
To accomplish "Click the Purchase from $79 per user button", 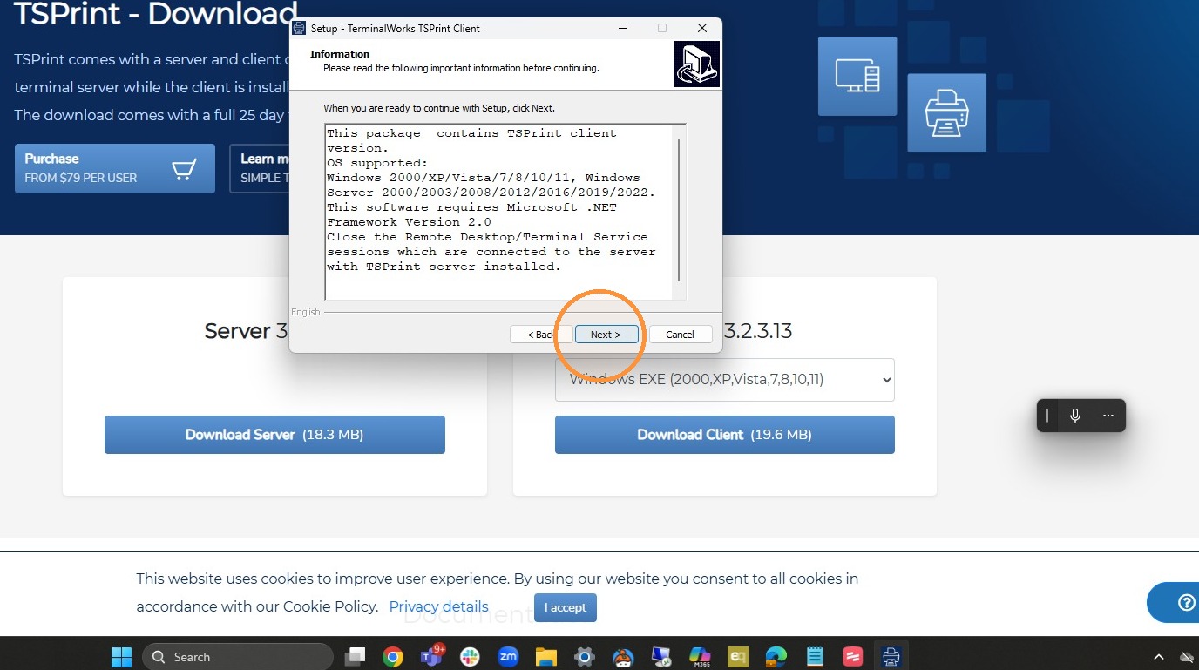I will [x=115, y=168].
